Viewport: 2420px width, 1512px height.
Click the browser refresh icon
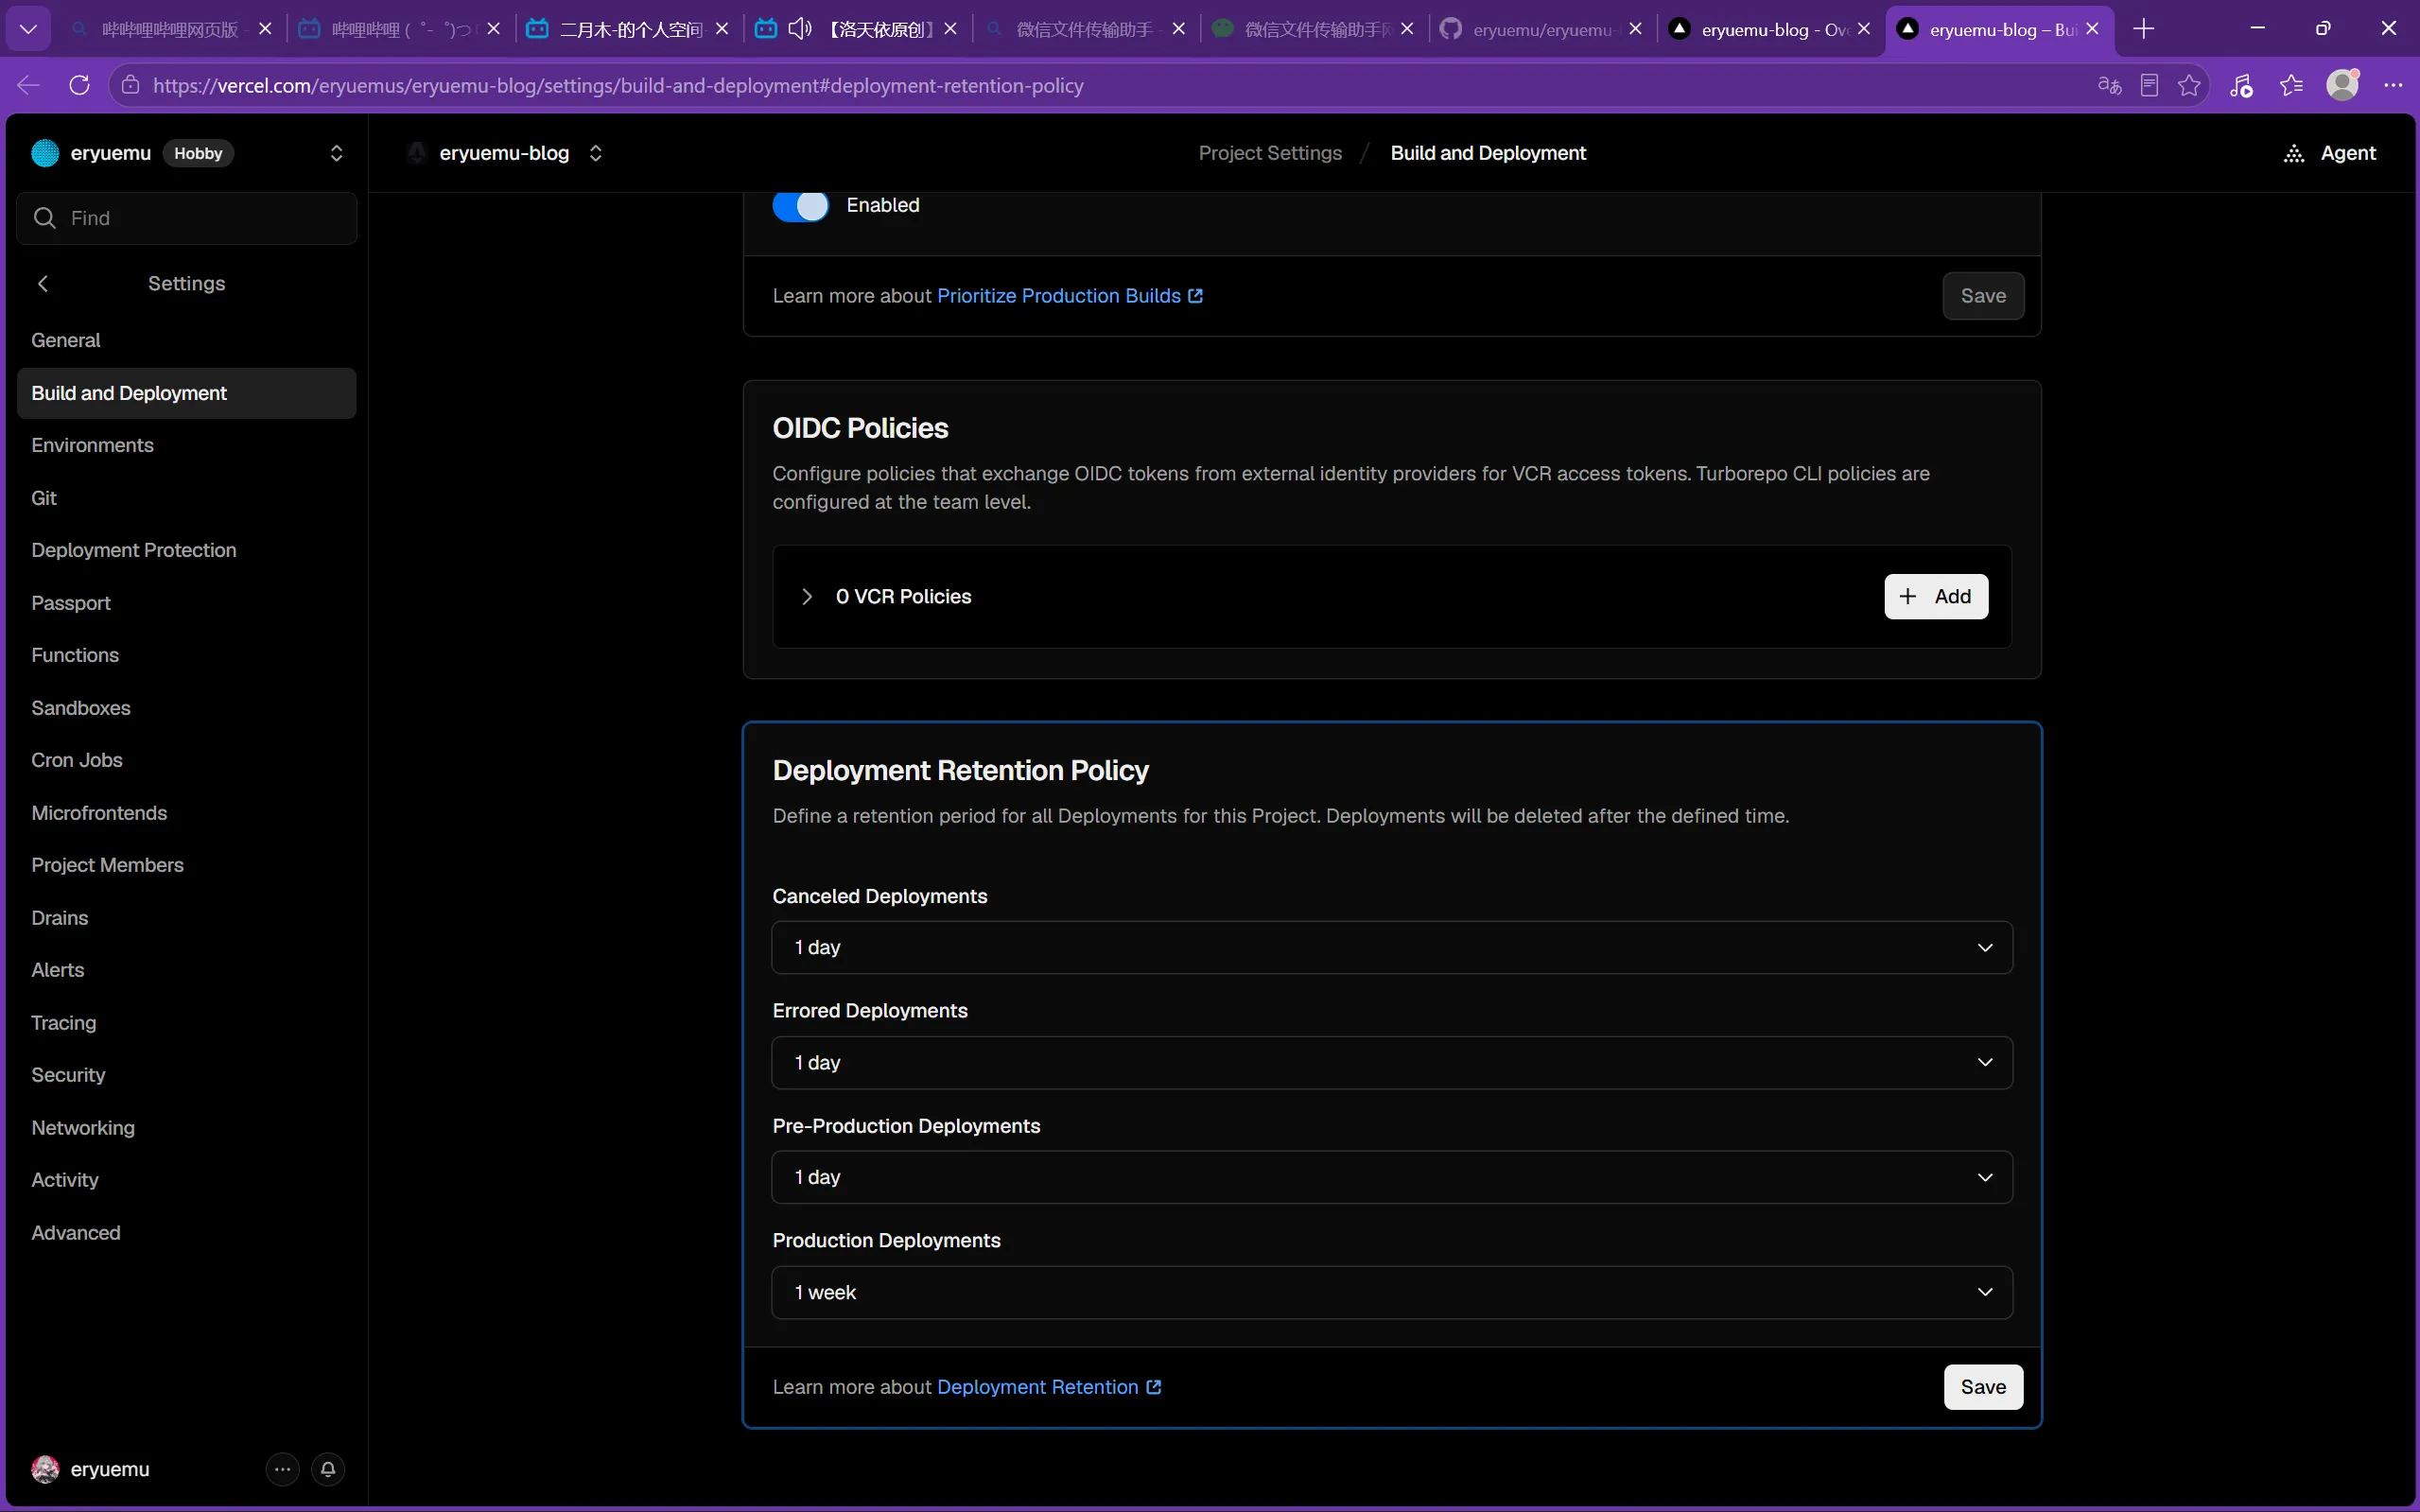tap(79, 85)
